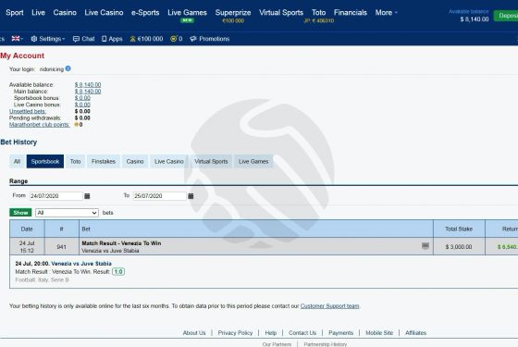Open Financials section
This screenshot has height=347, width=518.
coord(351,13)
